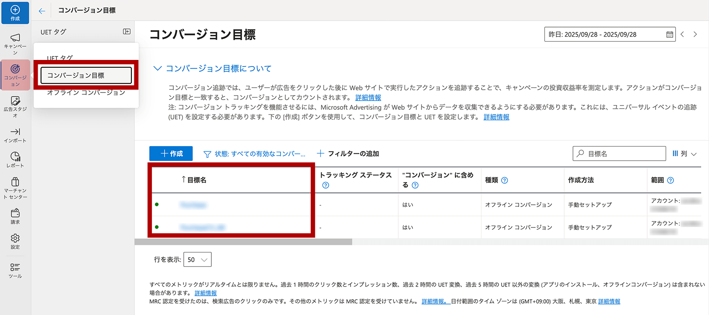
Task: Click the blue 作成 button
Action: pyautogui.click(x=171, y=154)
